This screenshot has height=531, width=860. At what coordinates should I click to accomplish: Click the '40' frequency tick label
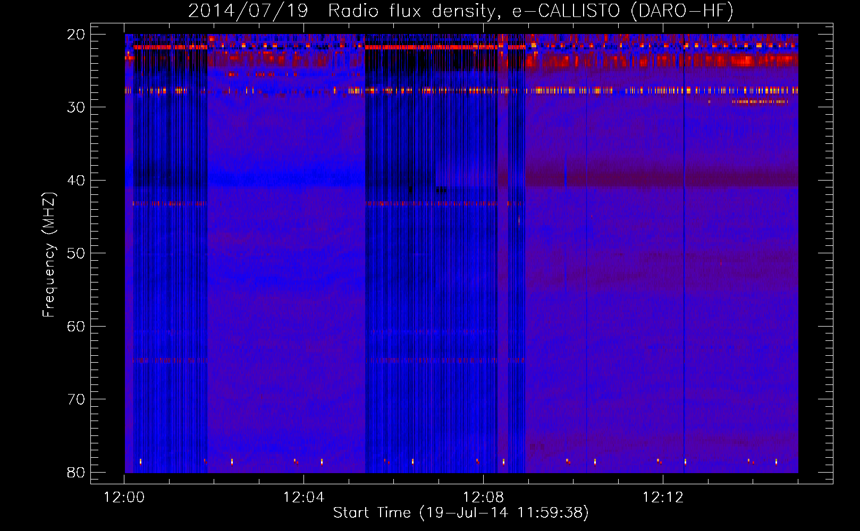point(76,181)
